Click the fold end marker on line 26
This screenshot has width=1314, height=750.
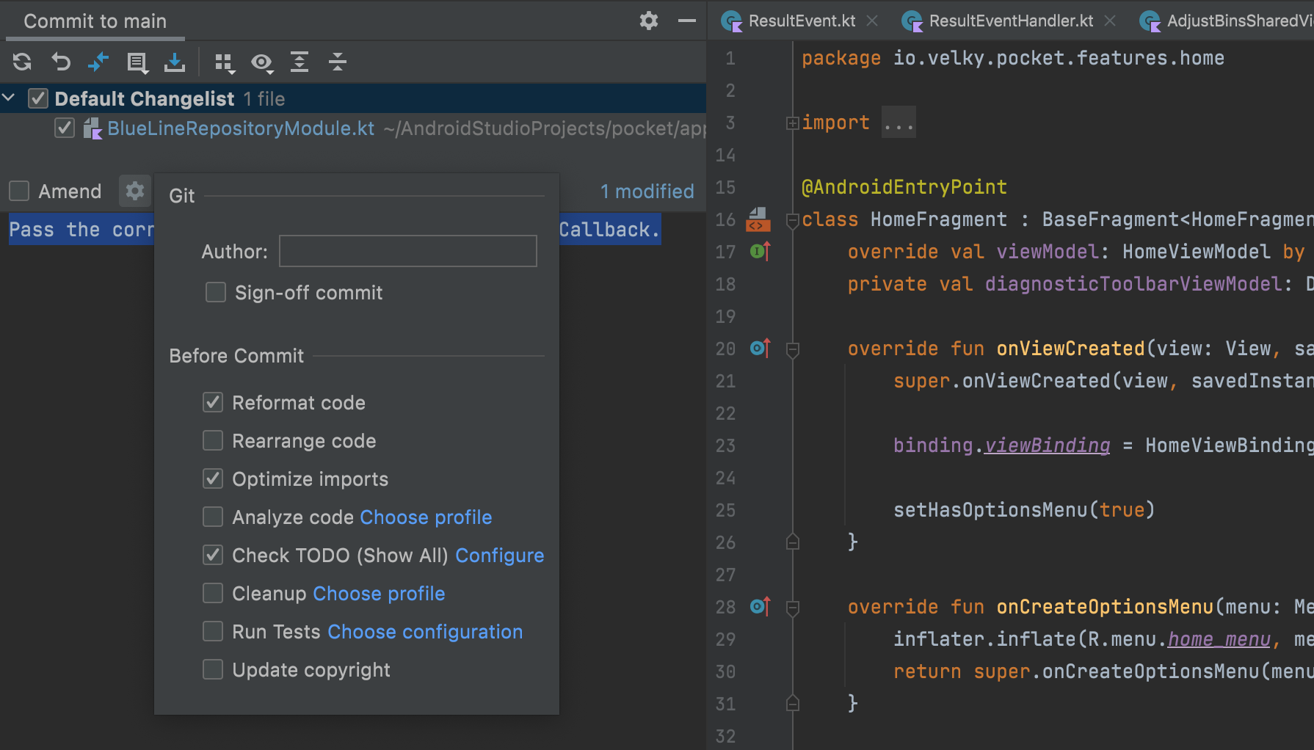coord(793,542)
